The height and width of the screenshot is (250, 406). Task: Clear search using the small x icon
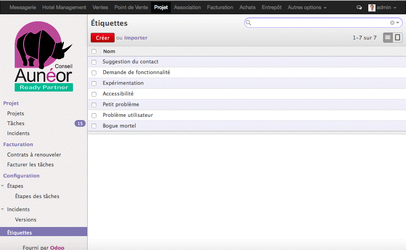[392, 23]
